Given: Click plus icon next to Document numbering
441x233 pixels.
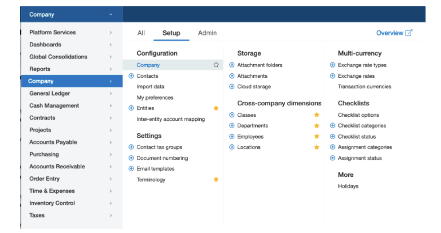Looking at the screenshot, I should [x=131, y=158].
